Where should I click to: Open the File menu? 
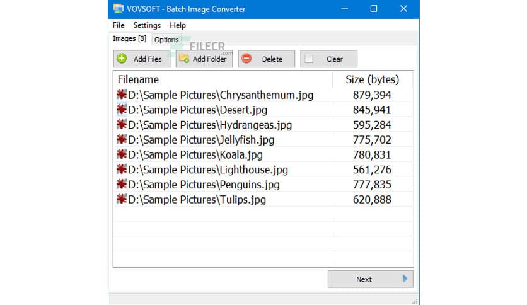(119, 25)
